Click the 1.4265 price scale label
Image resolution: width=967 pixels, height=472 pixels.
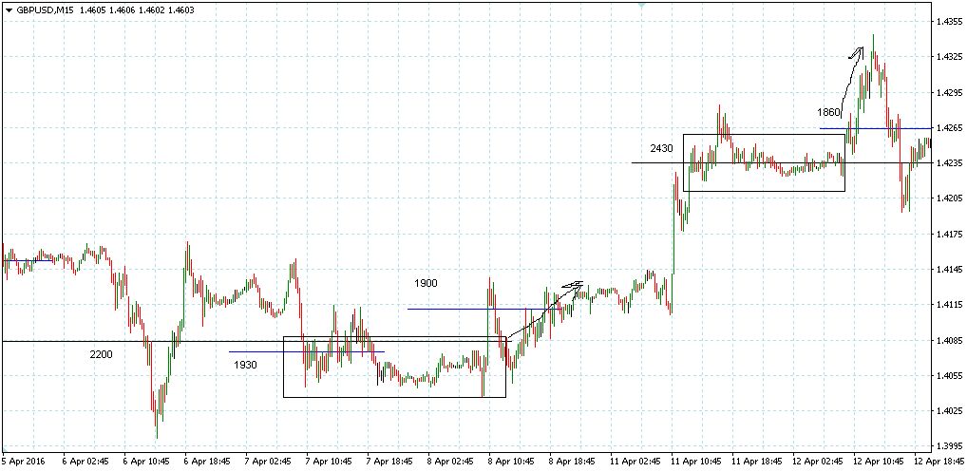[x=949, y=128]
